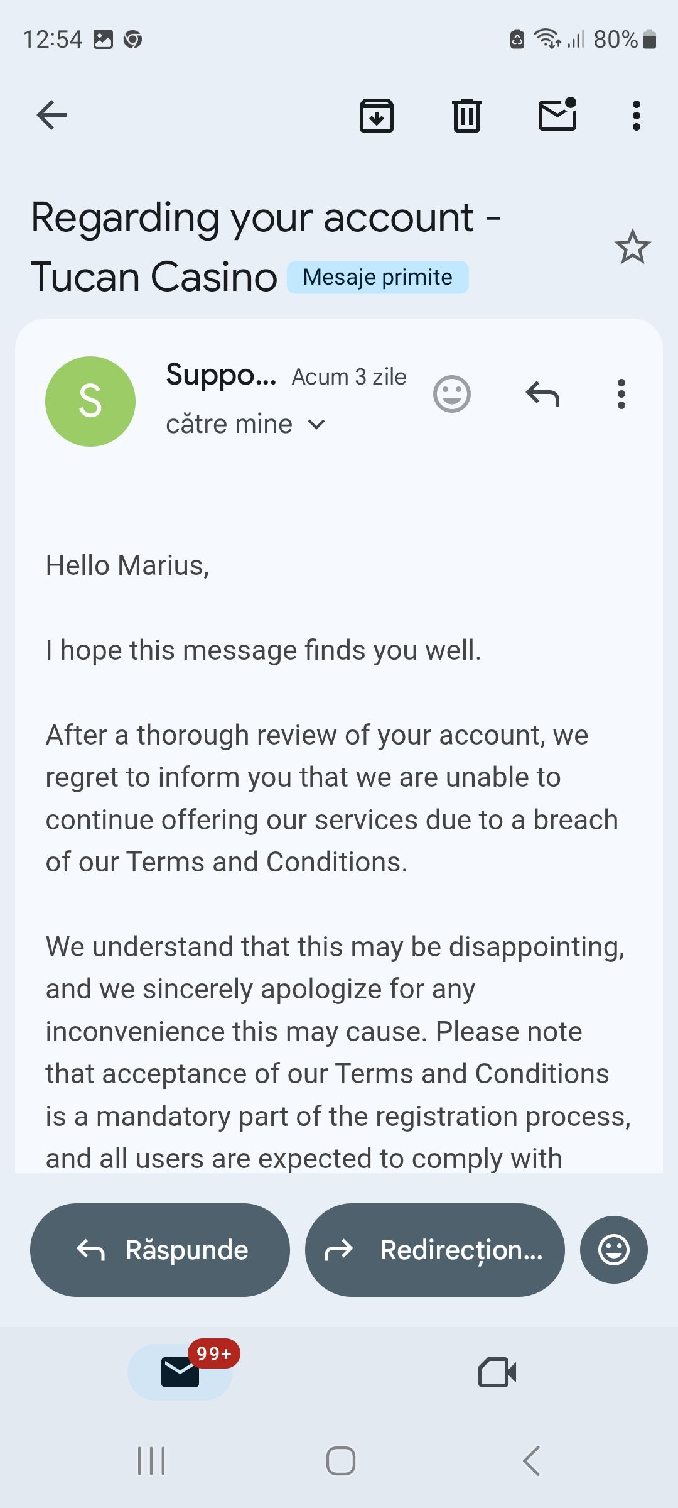Tap the sender avatar S
The image size is (678, 1508).
90,402
